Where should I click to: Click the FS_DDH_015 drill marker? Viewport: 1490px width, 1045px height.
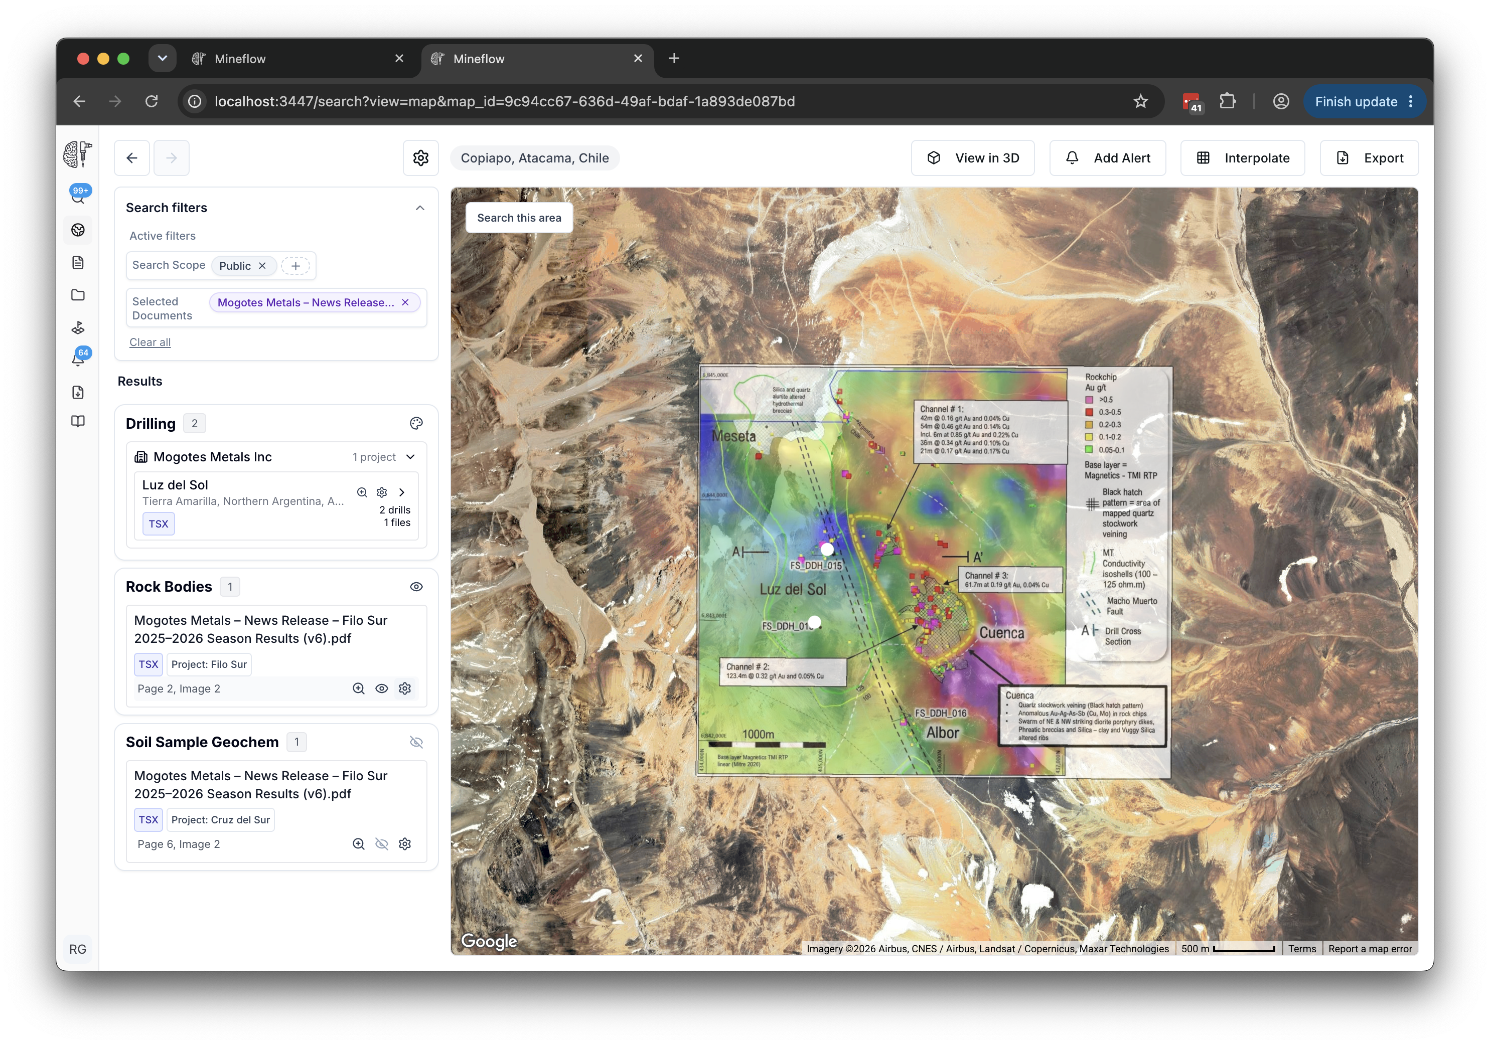pyautogui.click(x=827, y=550)
